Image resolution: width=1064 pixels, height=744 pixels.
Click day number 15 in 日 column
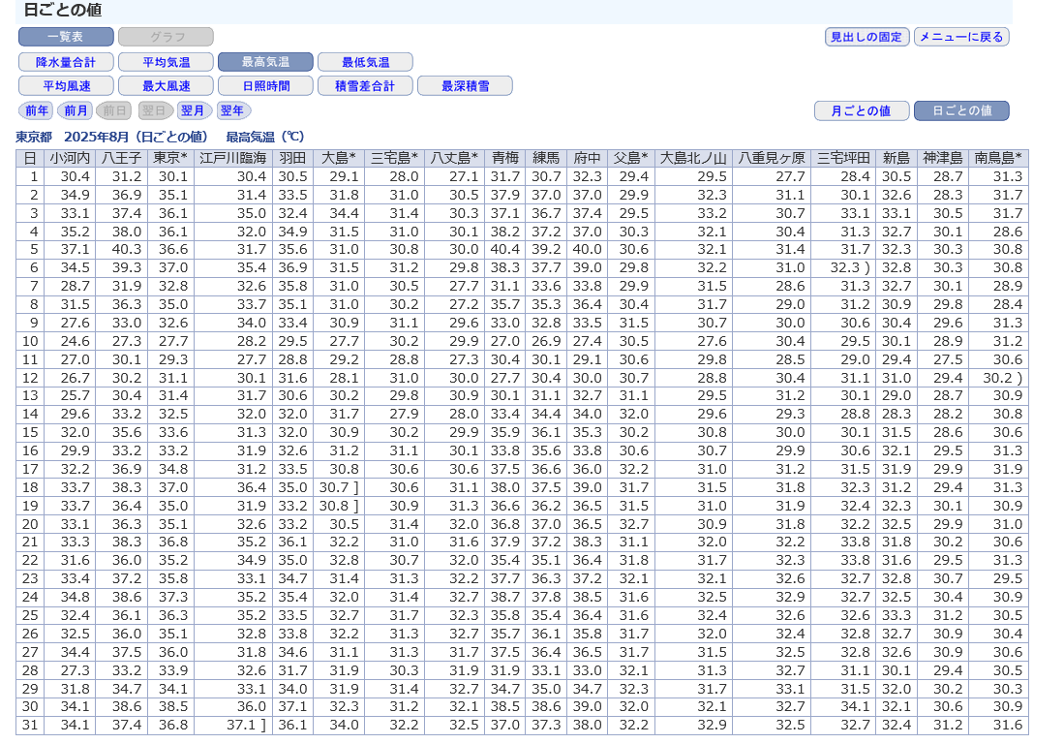(x=31, y=432)
